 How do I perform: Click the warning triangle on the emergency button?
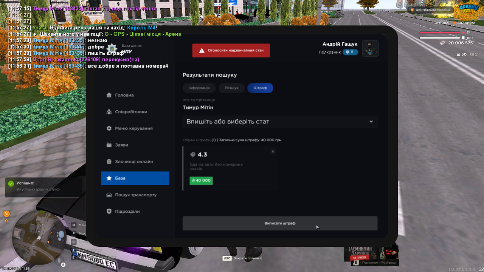pyautogui.click(x=202, y=51)
